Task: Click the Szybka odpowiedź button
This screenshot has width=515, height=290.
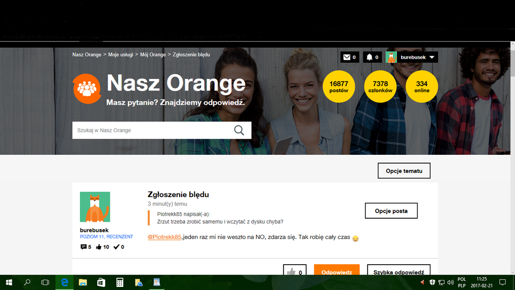Action: [x=398, y=271]
